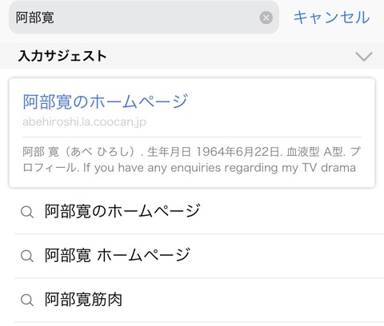
Task: Tap the 入力サジェスト header label
Action: [62, 56]
